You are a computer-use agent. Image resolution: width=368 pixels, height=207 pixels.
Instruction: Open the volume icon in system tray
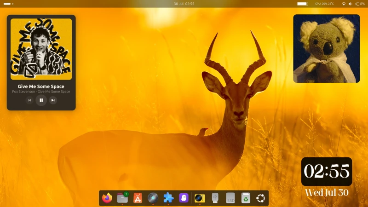[x=351, y=4]
